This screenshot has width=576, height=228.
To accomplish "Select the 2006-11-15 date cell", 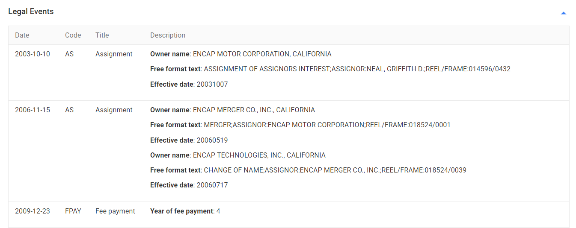I will point(33,110).
